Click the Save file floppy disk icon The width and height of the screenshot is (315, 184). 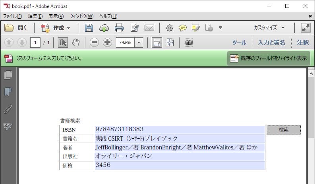coord(89,28)
